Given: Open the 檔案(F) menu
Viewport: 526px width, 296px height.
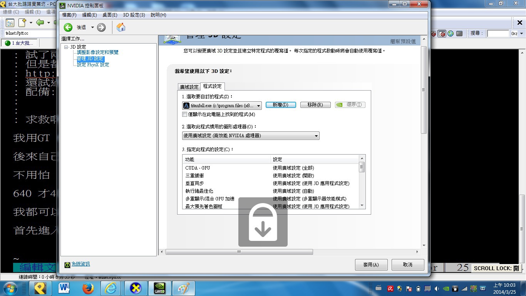Looking at the screenshot, I should 69,15.
